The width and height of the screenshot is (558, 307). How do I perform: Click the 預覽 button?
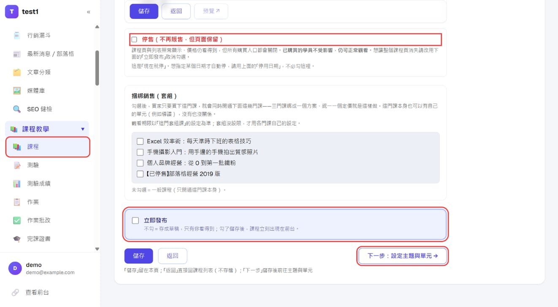[211, 11]
